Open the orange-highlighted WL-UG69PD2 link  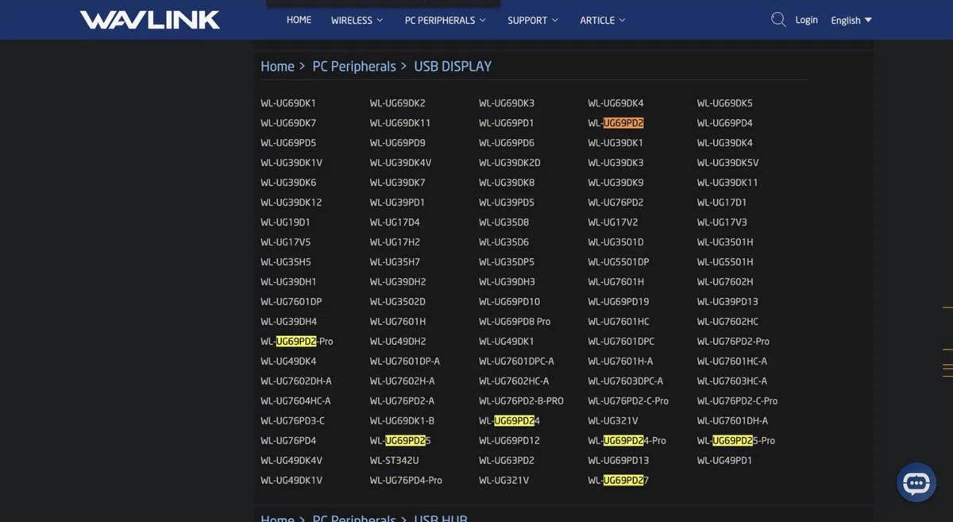[615, 123]
